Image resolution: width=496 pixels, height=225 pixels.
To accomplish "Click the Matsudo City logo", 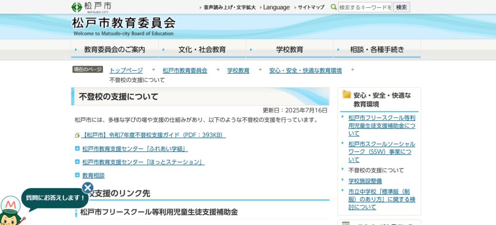I will pyautogui.click(x=91, y=7).
